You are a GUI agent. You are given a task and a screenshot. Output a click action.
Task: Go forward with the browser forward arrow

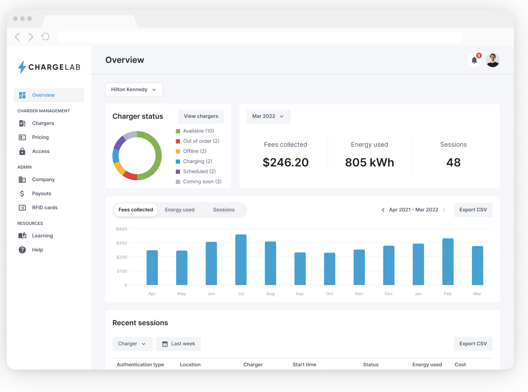(x=31, y=37)
